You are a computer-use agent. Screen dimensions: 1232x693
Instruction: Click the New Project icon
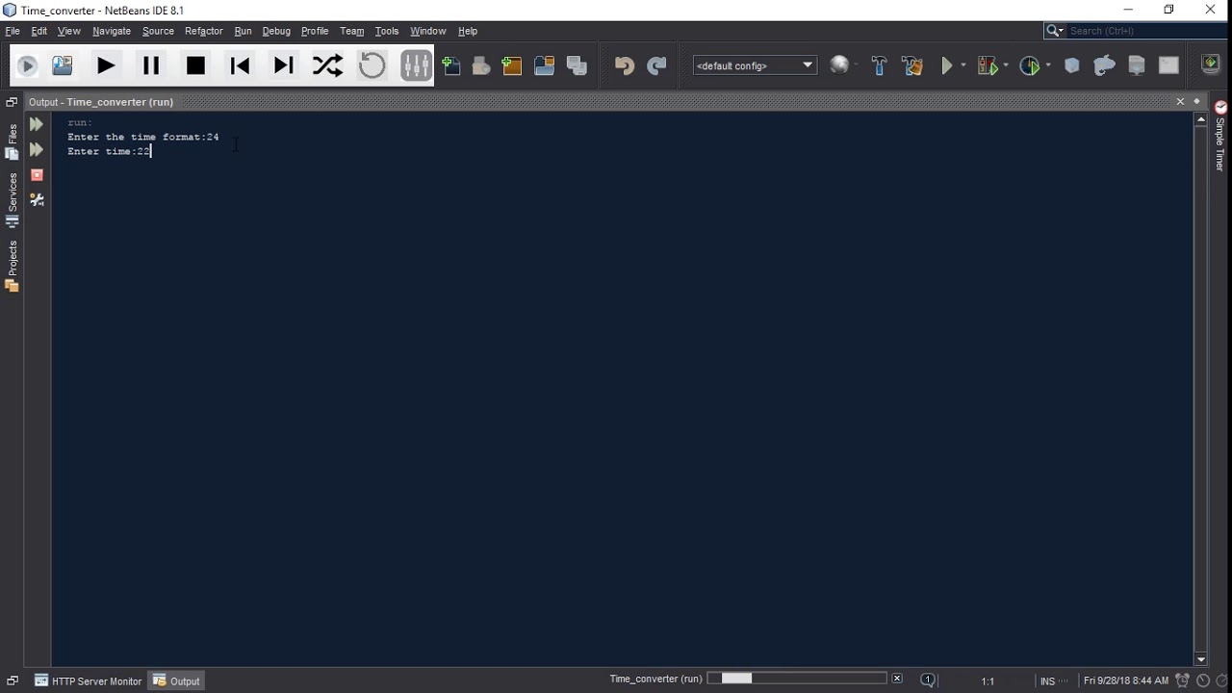pyautogui.click(x=511, y=65)
